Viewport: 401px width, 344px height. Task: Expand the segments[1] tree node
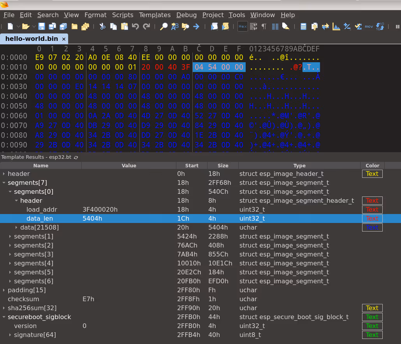click(x=10, y=237)
